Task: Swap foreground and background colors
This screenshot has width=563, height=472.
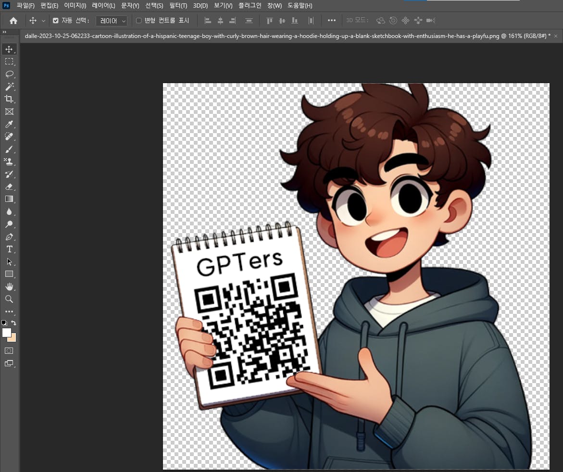Action: (x=13, y=323)
